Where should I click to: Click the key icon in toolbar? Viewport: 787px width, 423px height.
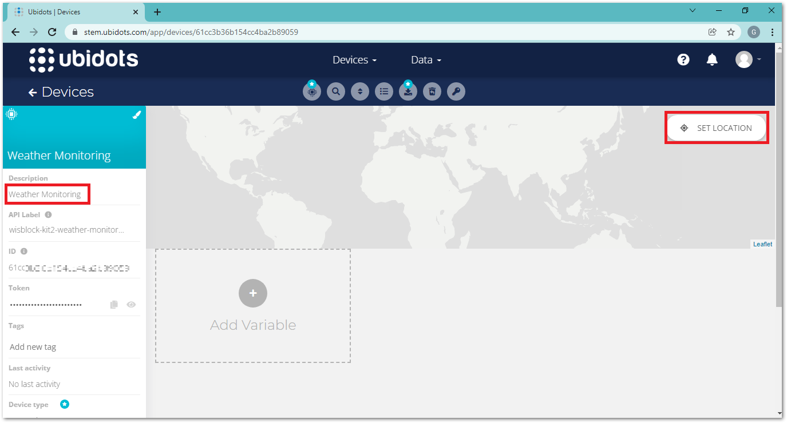[456, 91]
